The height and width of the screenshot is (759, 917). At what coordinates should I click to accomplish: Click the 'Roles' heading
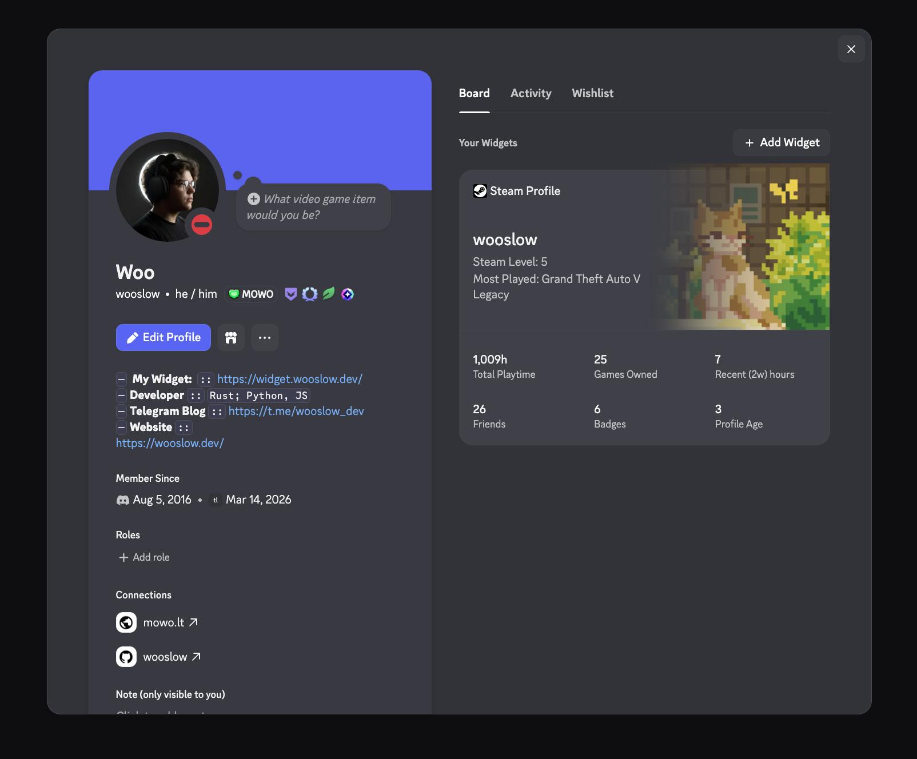point(127,535)
